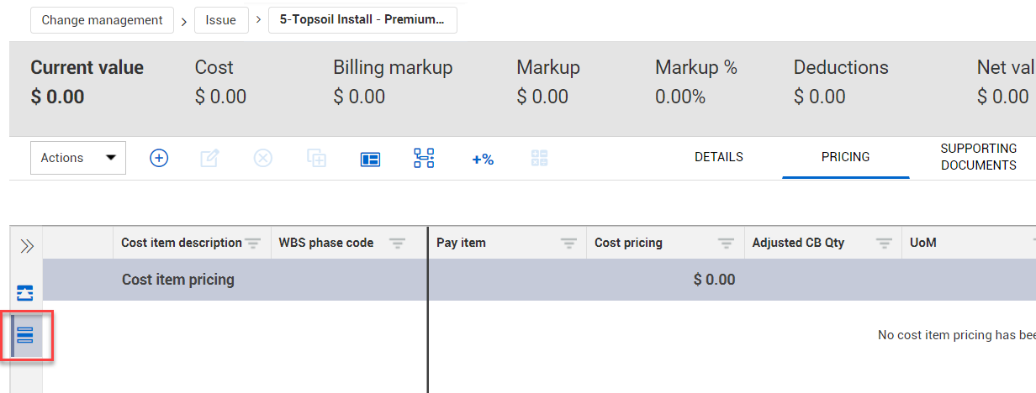Expand the side panel with double chevron

point(27,246)
